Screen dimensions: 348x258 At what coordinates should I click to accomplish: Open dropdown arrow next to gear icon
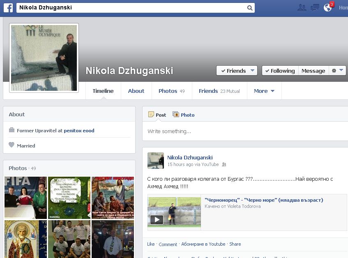341,70
